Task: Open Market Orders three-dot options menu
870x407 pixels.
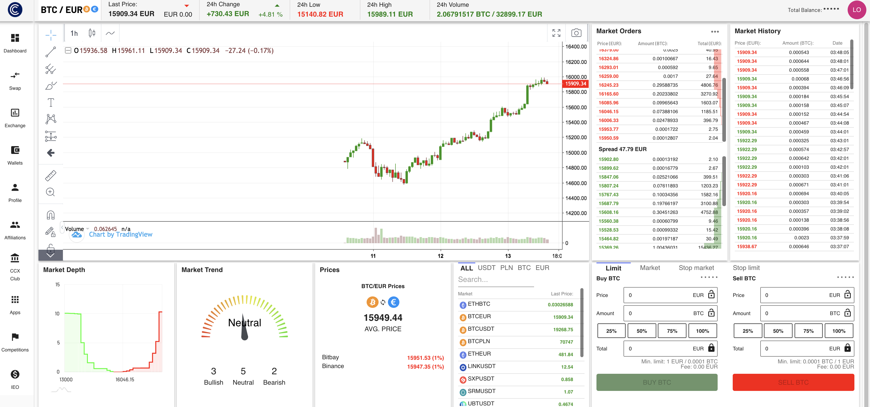Action: pyautogui.click(x=715, y=31)
